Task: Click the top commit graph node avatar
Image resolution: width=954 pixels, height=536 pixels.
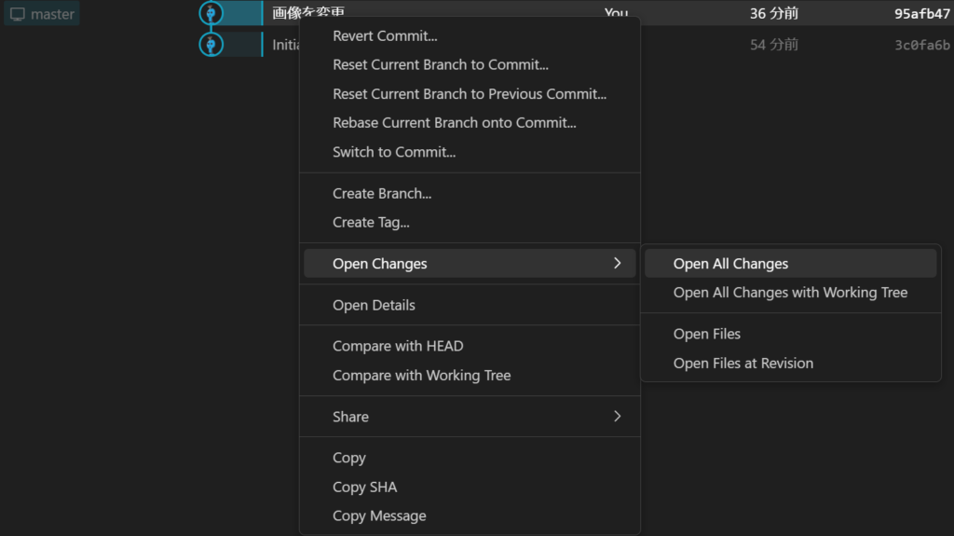Action: 211,13
